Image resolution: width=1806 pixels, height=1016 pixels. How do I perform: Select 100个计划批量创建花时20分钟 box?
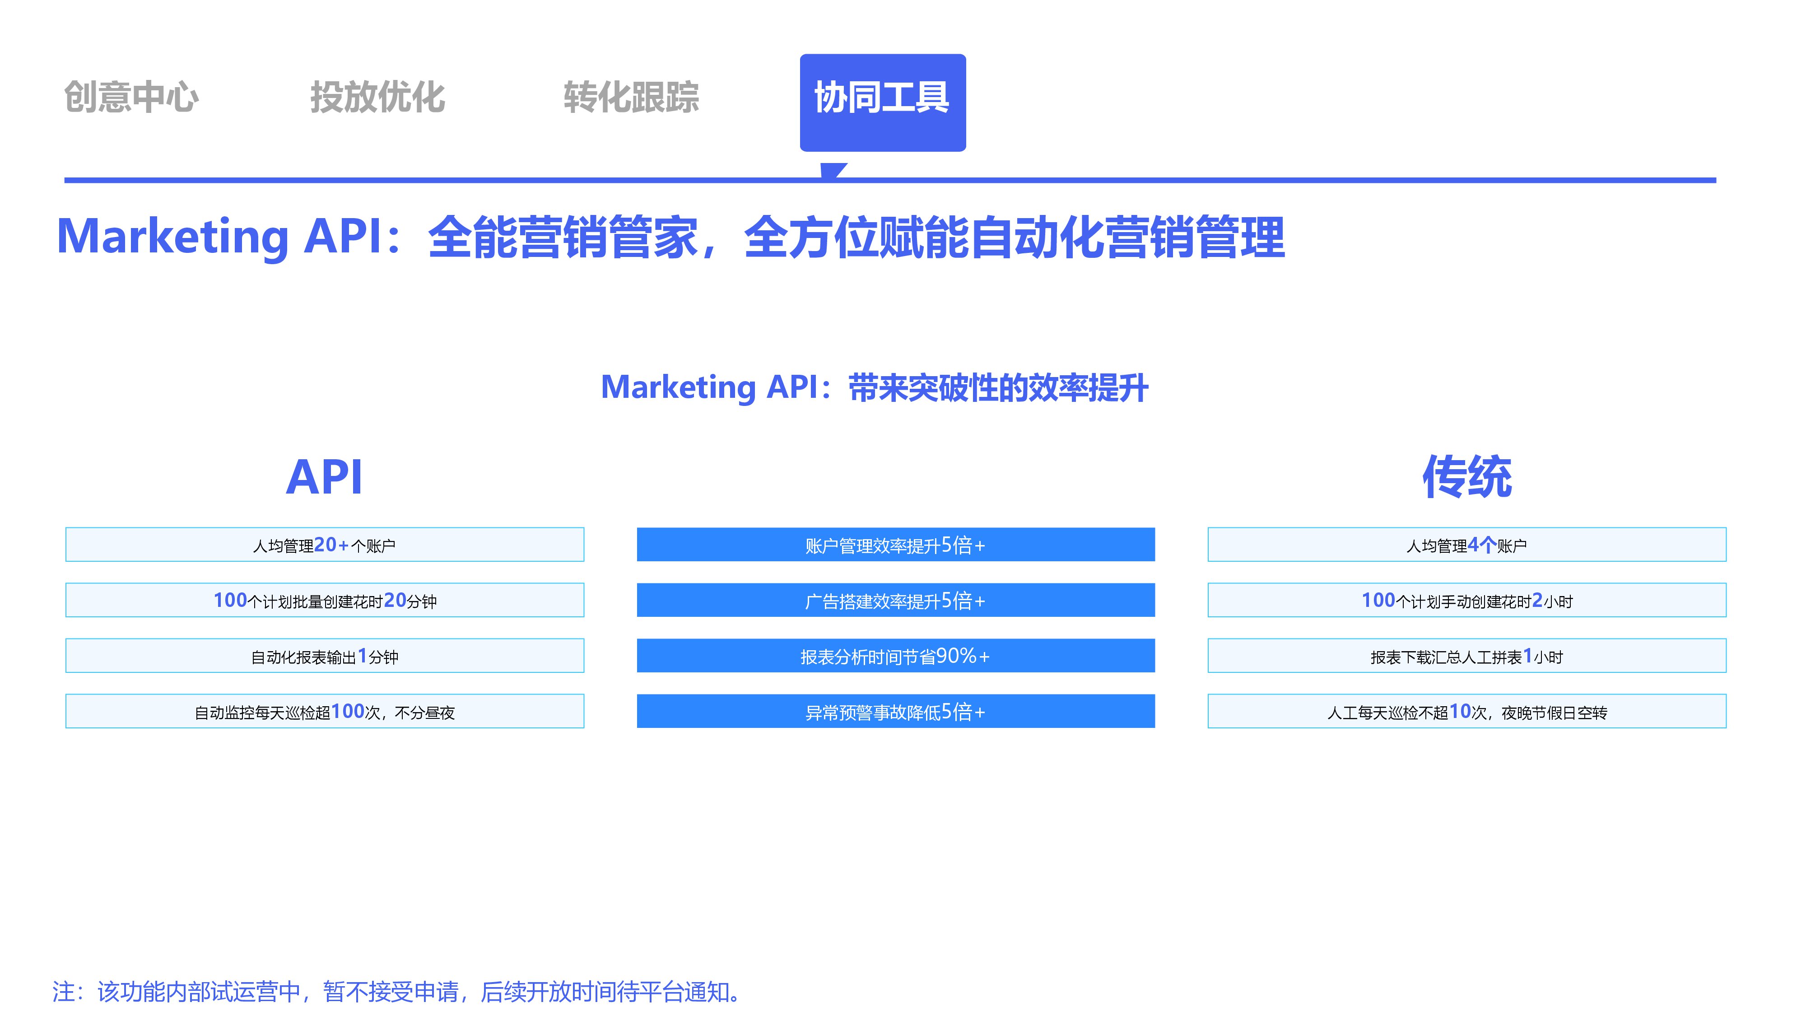coord(324,600)
